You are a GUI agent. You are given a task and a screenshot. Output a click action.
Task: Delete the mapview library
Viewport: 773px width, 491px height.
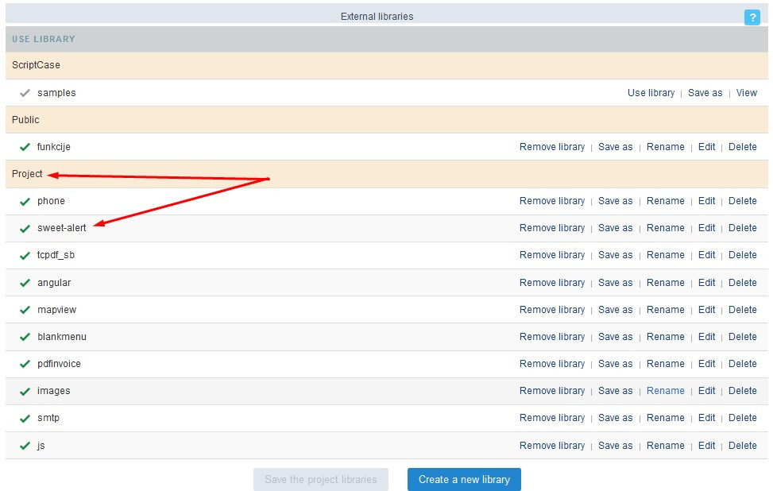tap(743, 310)
